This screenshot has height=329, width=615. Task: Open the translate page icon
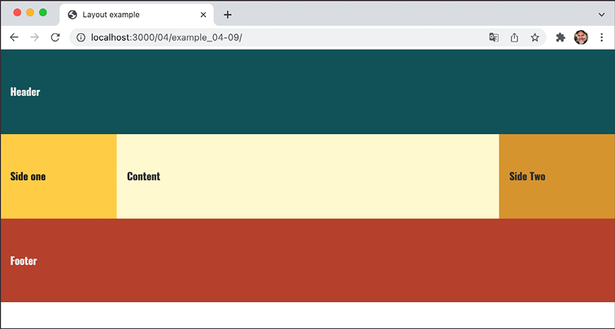494,37
